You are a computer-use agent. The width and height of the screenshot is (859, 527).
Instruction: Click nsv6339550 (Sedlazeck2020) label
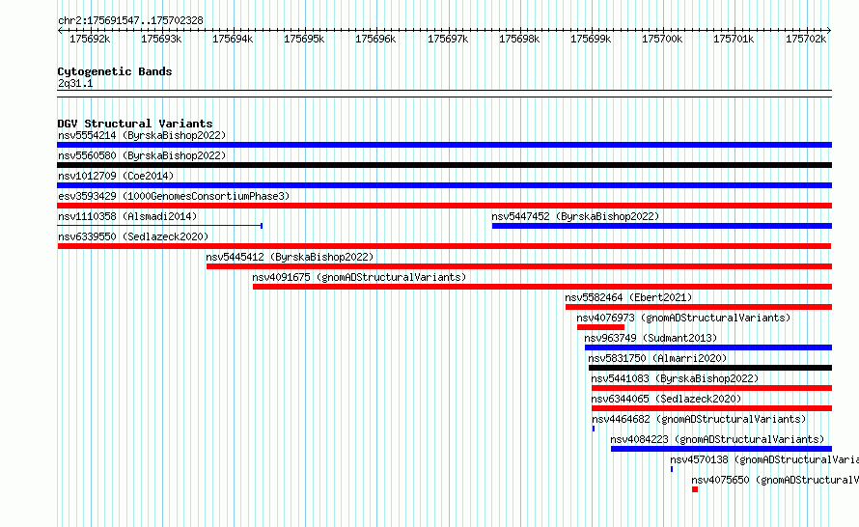point(133,236)
